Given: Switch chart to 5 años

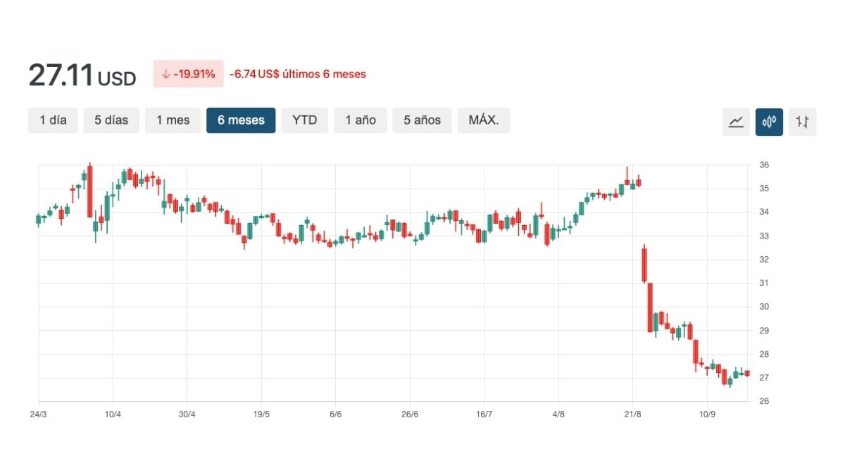Looking at the screenshot, I should point(422,120).
